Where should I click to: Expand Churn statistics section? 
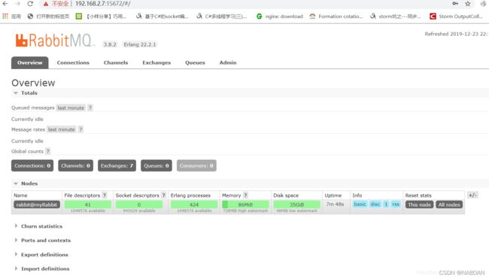pos(38,226)
